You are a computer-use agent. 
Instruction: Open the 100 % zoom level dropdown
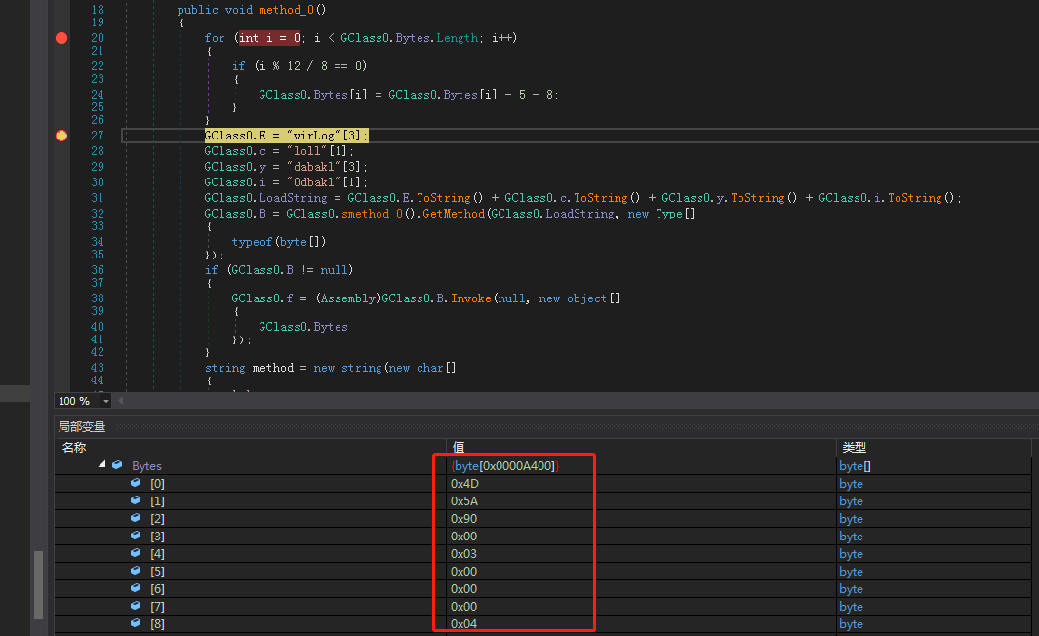[x=106, y=401]
